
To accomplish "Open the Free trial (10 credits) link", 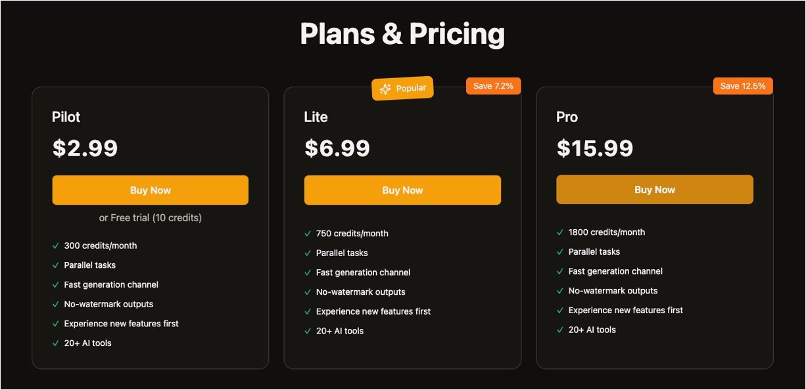I will point(151,217).
